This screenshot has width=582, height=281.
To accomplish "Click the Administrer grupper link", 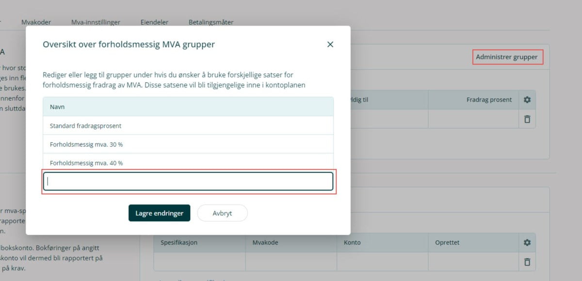I will [507, 57].
